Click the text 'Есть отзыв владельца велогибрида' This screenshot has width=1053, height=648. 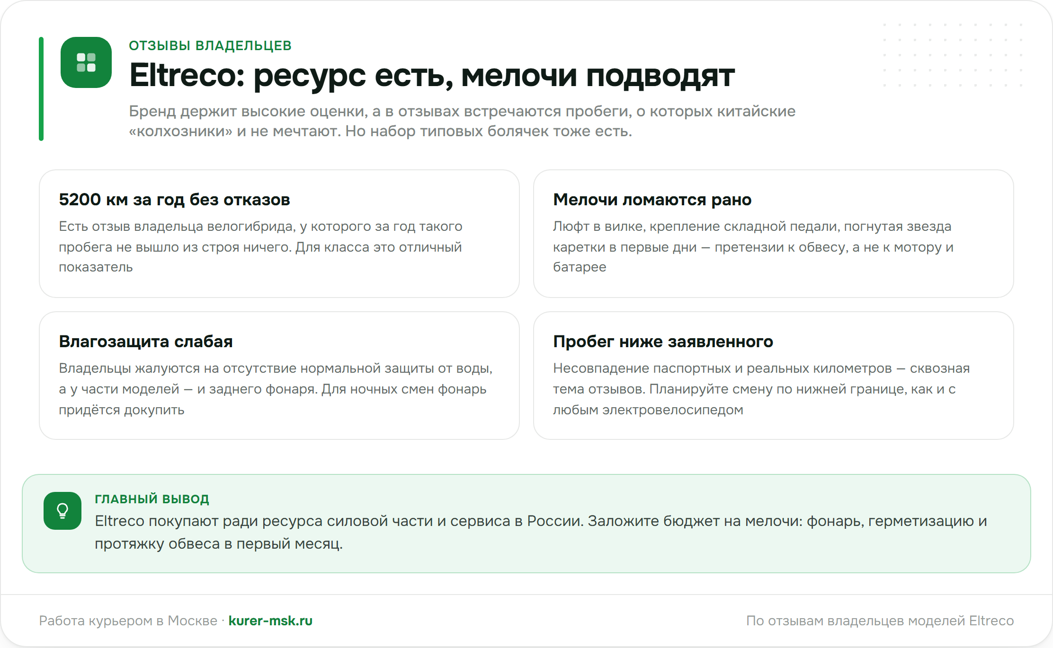click(177, 227)
